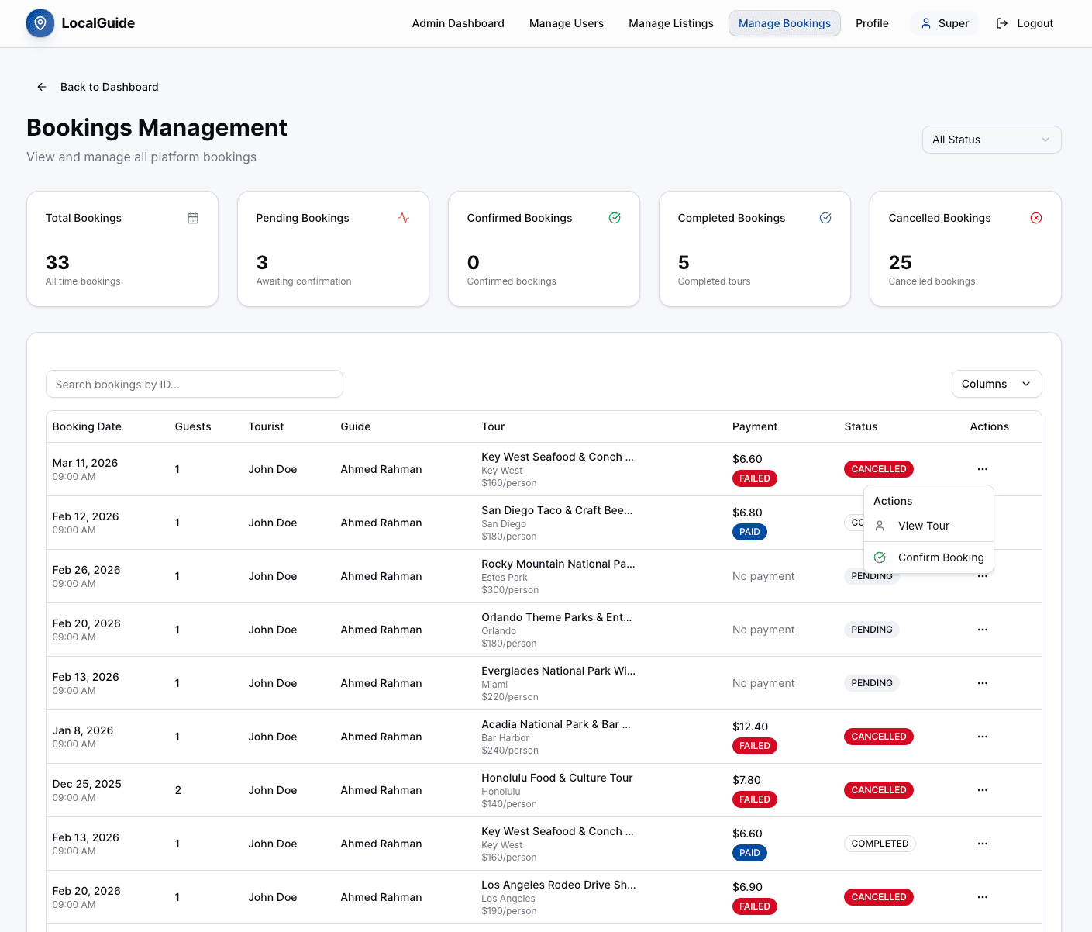Click the calendar icon on Total Bookings card
The height and width of the screenshot is (932, 1092).
point(193,218)
